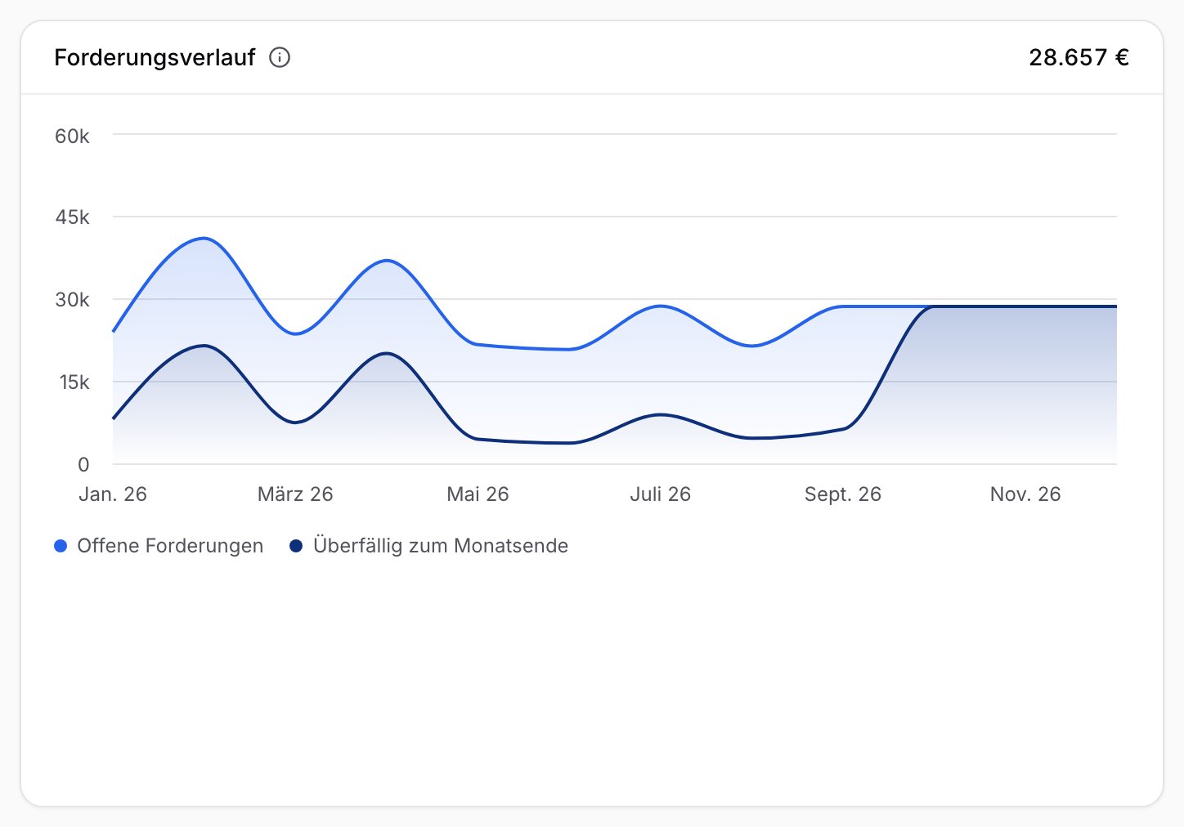Toggle the Überfällig zum Monatsende legend entry
This screenshot has height=827, width=1184.
pyautogui.click(x=429, y=546)
